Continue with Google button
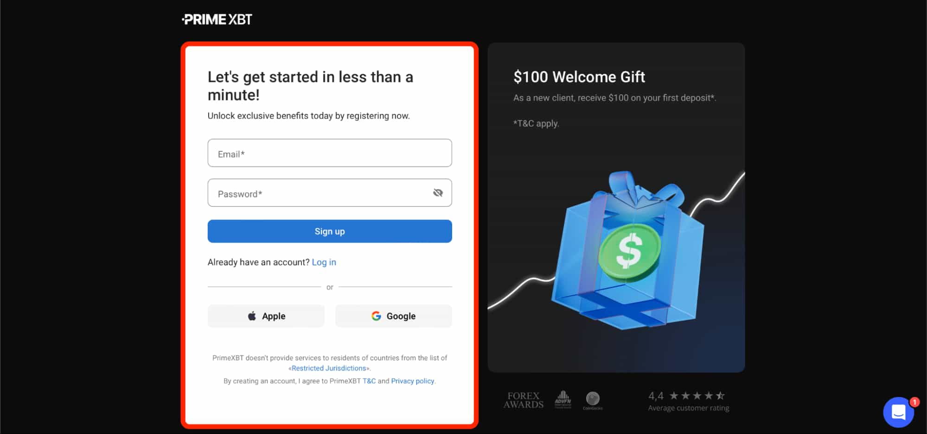Screen dimensions: 927x434 pyautogui.click(x=394, y=316)
